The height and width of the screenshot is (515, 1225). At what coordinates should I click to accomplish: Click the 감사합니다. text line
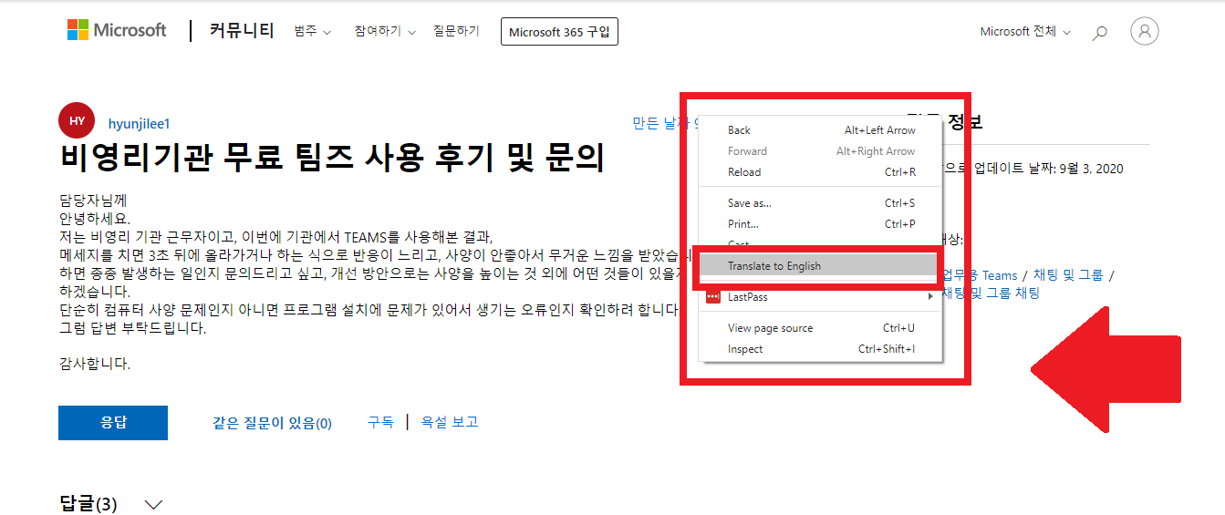[x=95, y=364]
